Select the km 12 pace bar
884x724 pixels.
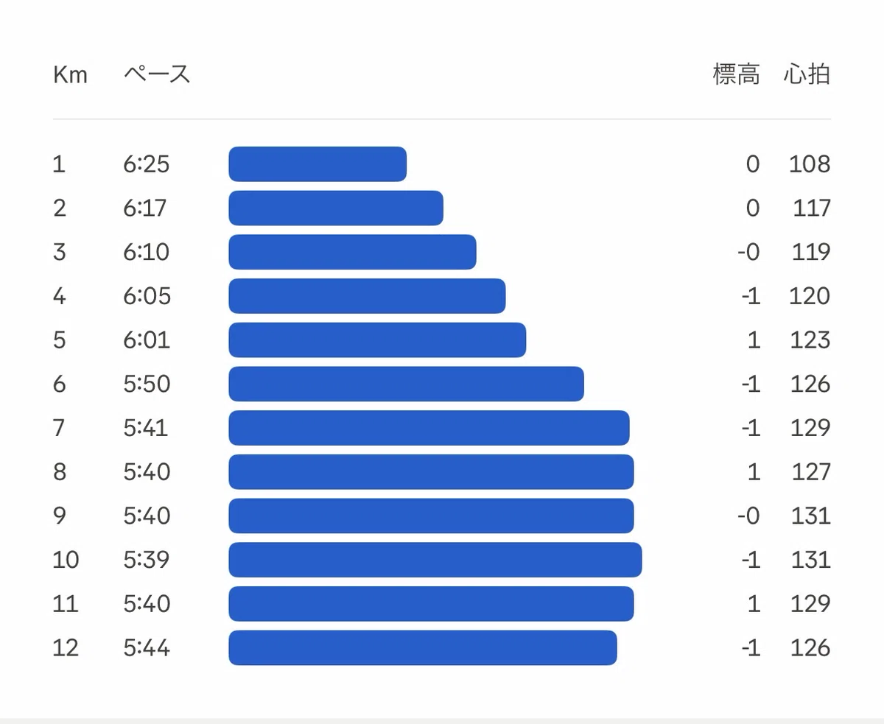click(x=423, y=648)
